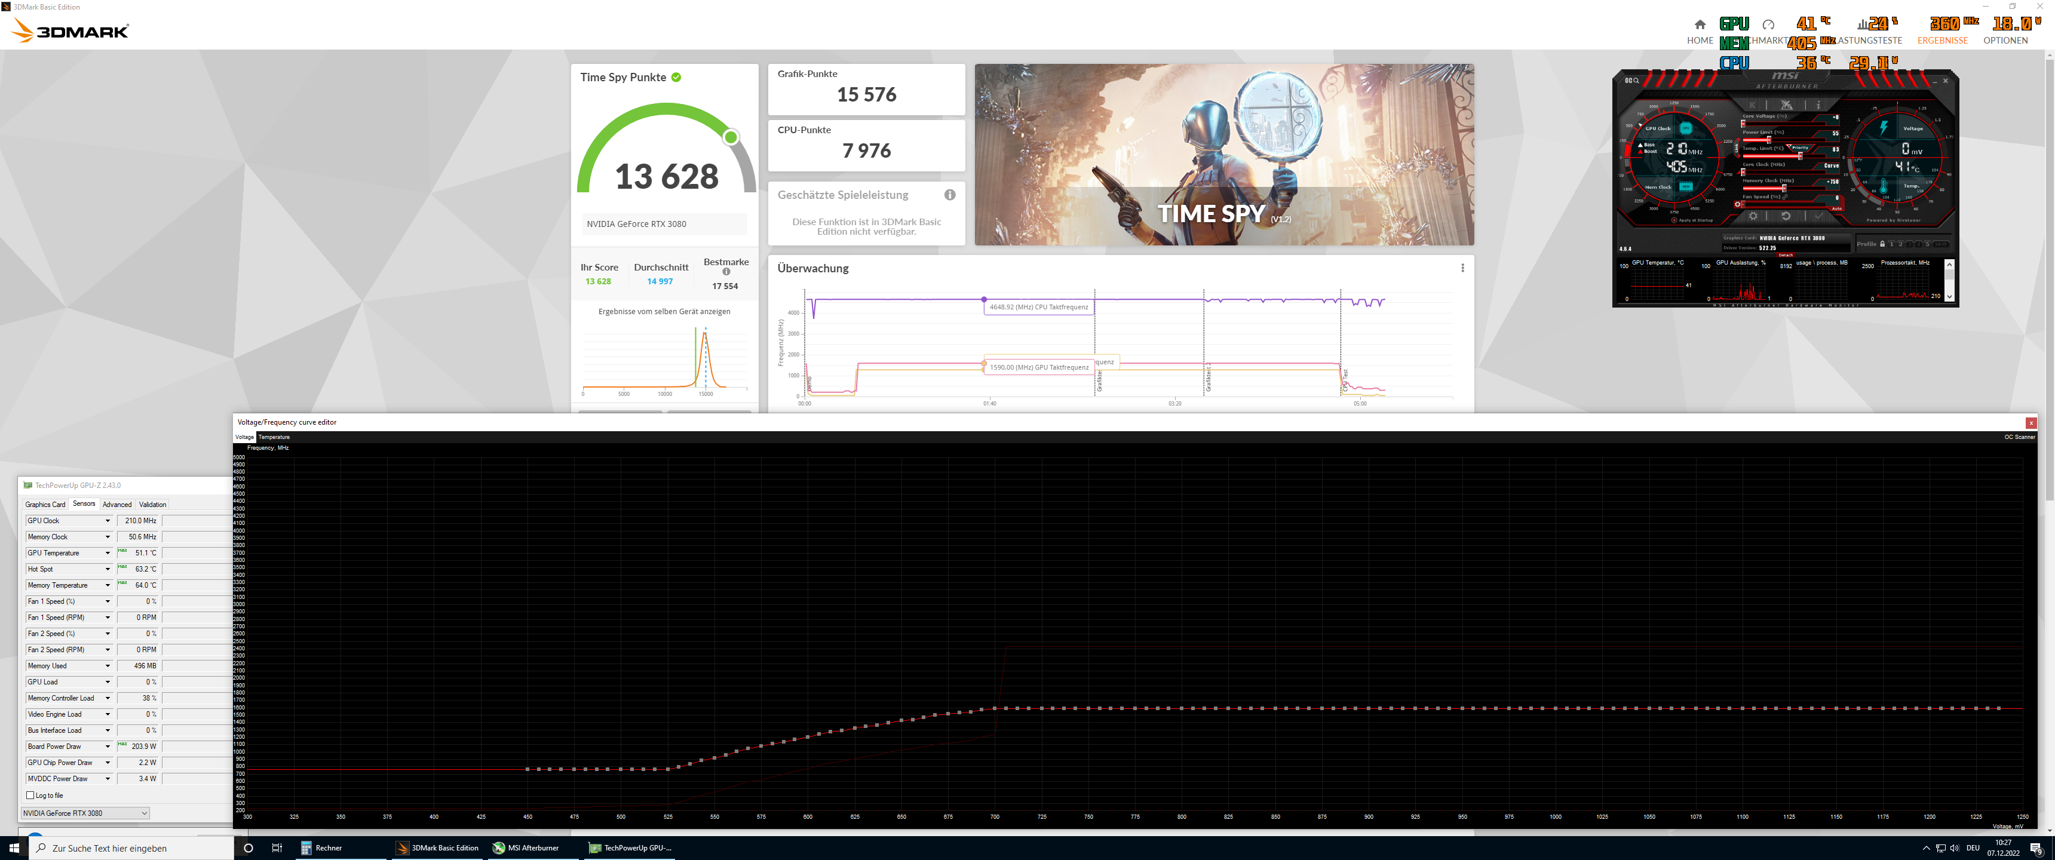
Task: Open info icon beside Geschätzte Spieleleistung
Action: point(949,195)
